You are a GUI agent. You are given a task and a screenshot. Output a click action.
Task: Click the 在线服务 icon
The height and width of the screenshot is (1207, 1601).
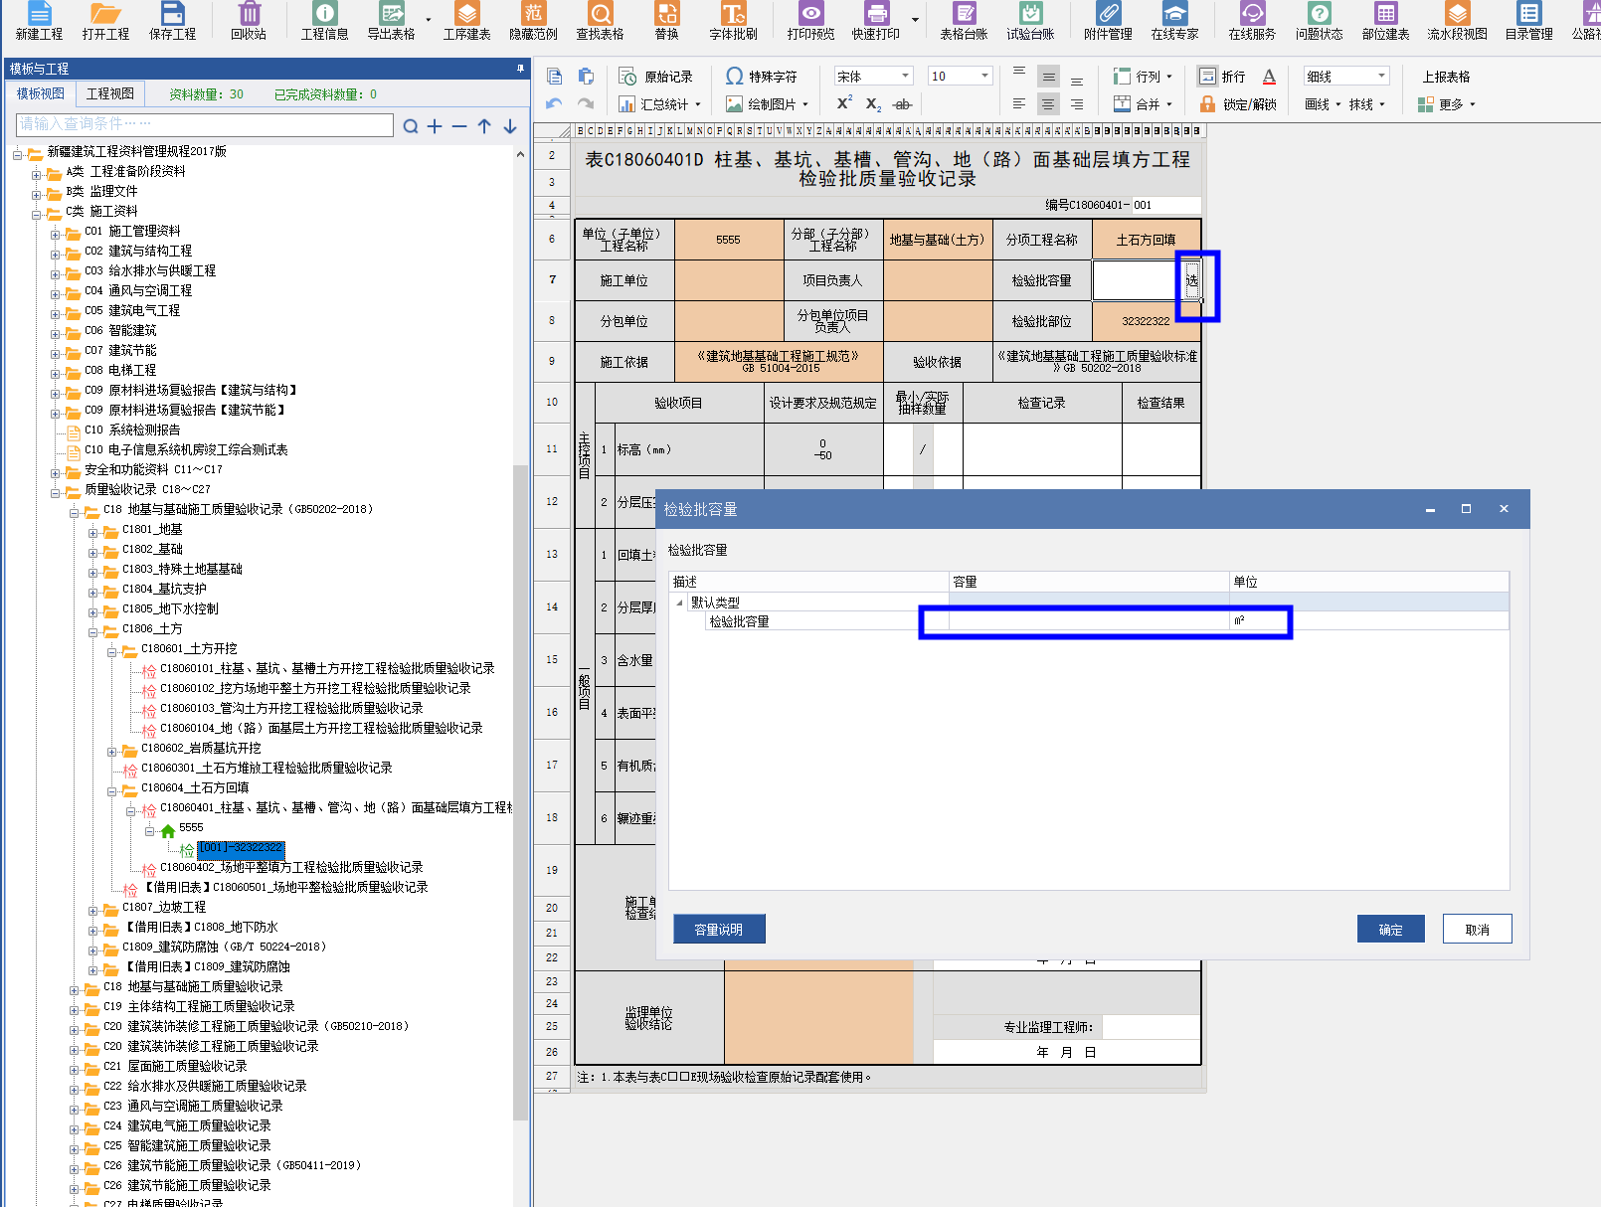pos(1252,21)
